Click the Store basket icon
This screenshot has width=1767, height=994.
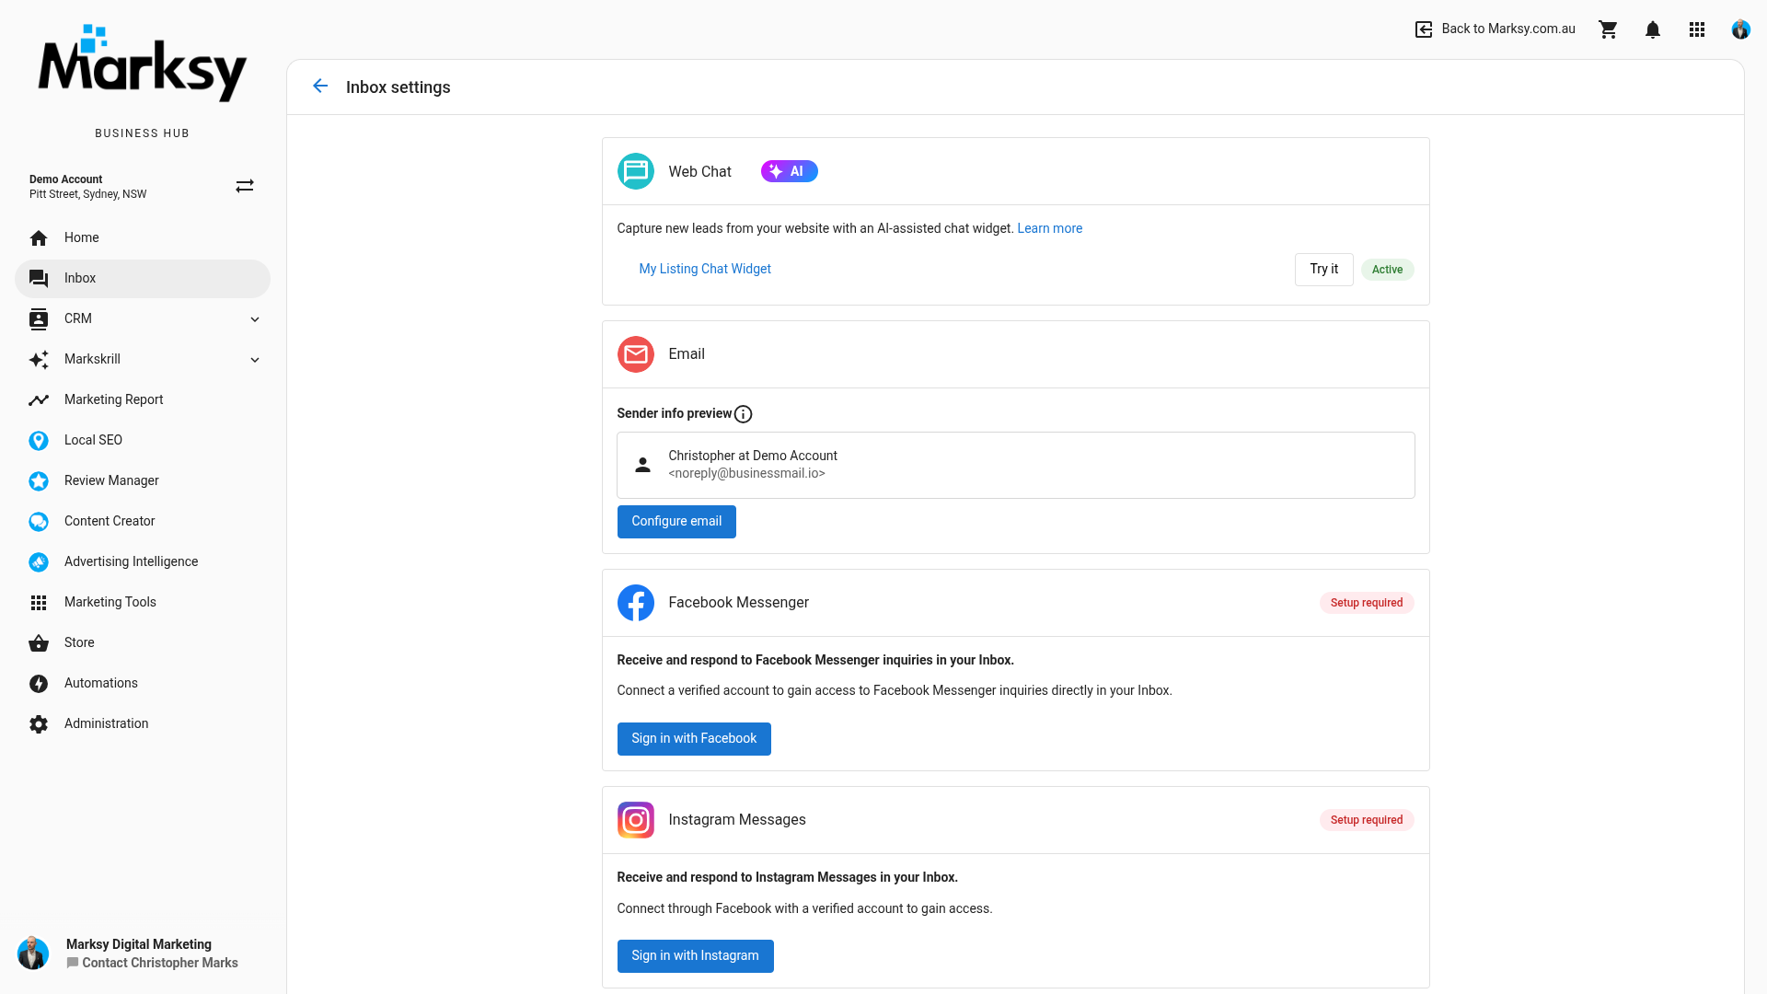pyautogui.click(x=39, y=643)
